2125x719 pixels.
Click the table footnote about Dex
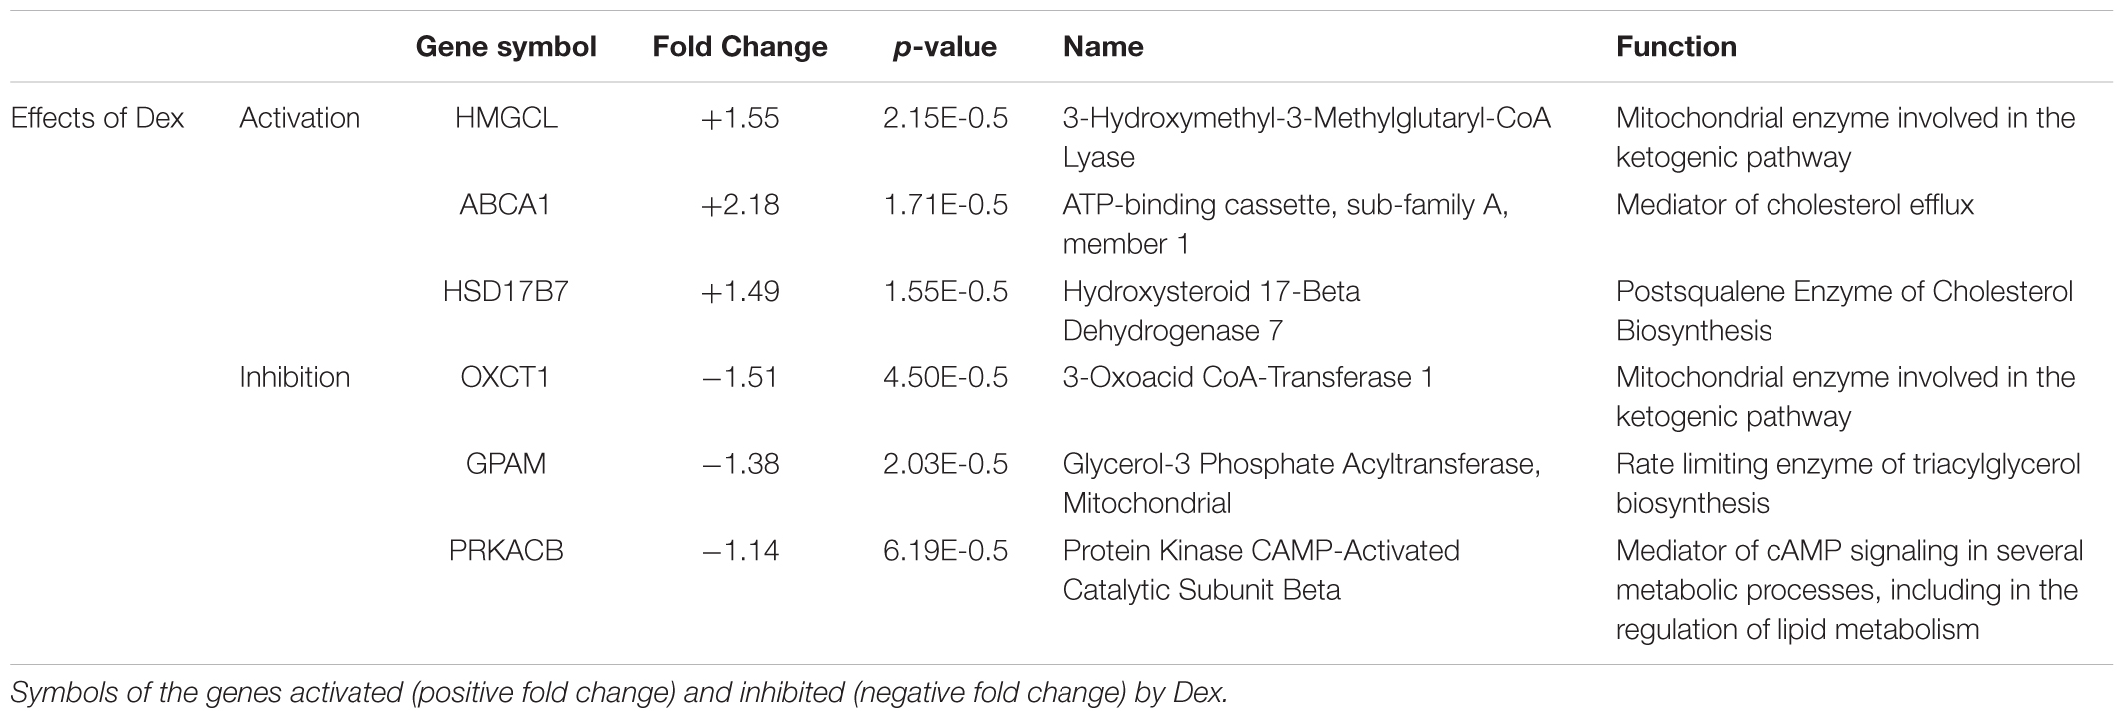pos(618,692)
